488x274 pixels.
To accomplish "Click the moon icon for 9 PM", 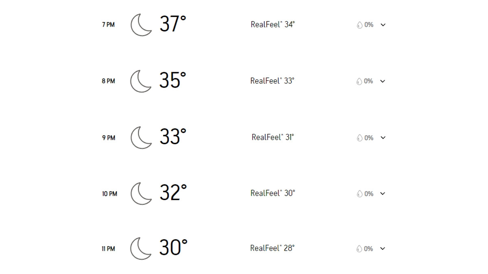I will [x=141, y=138].
